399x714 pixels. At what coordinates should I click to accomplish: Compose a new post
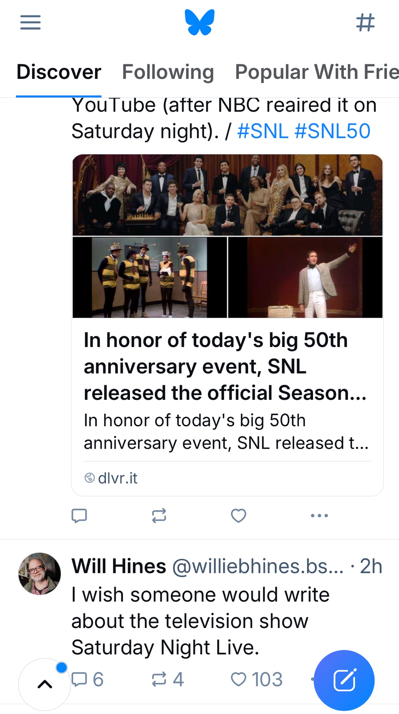(344, 680)
